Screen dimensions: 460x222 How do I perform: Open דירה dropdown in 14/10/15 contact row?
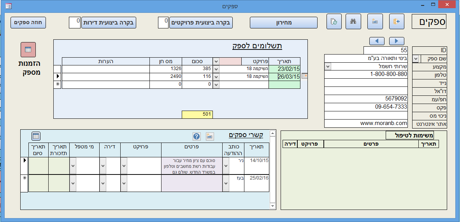point(103,166)
